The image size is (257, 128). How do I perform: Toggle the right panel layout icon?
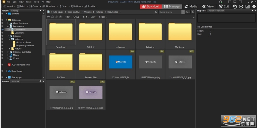point(240,2)
